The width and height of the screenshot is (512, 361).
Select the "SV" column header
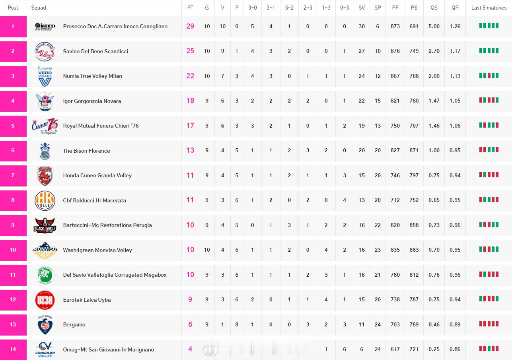click(x=362, y=8)
